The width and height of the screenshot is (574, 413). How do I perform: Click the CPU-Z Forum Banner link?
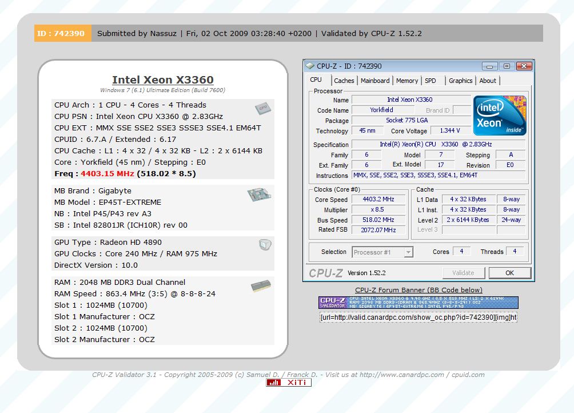click(x=418, y=290)
